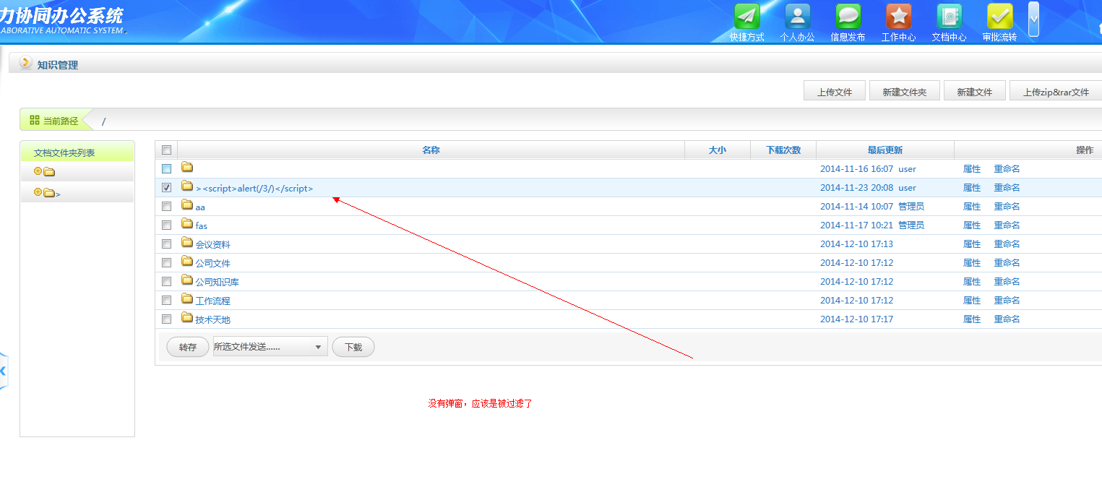
Task: Open 属性 for the script alert folder
Action: [972, 188]
